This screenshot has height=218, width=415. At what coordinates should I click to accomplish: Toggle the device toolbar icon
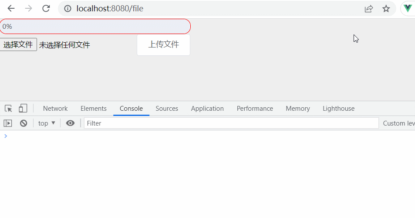click(23, 109)
